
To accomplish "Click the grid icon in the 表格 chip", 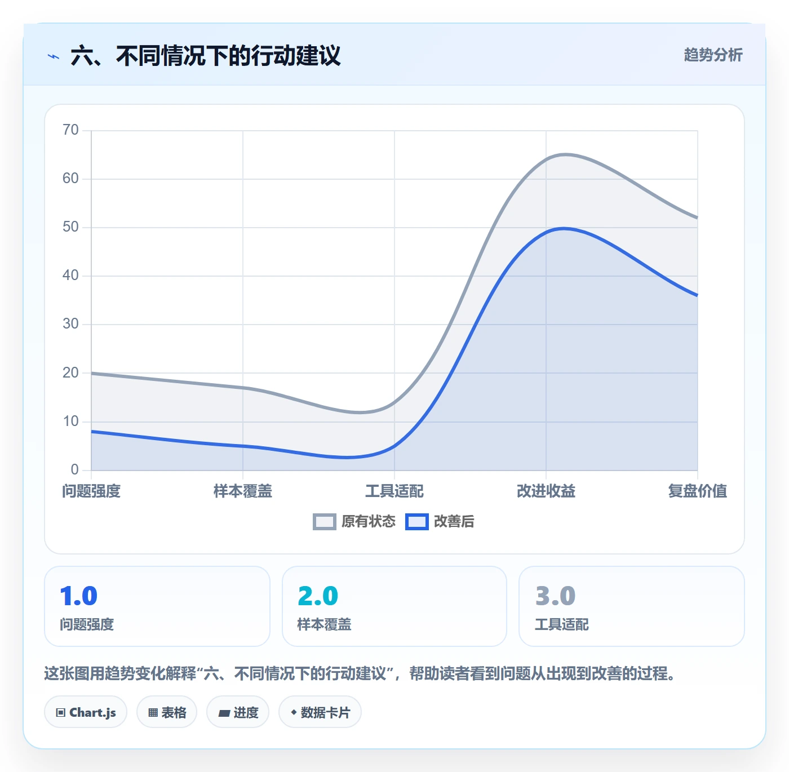I will click(x=153, y=713).
